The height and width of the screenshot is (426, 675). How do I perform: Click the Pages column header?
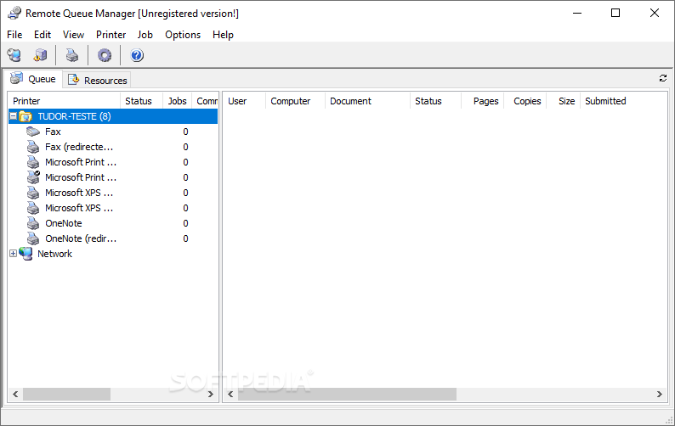point(482,101)
